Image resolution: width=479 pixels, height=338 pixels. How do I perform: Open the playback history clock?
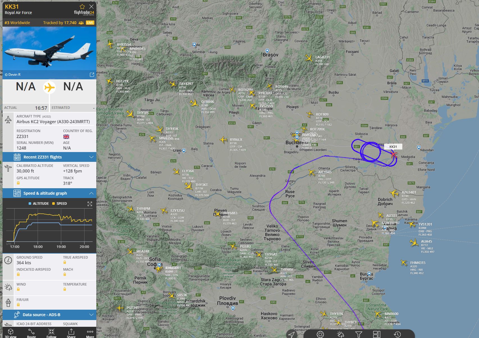coord(397,334)
